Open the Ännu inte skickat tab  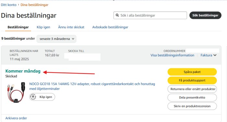coord(71,27)
